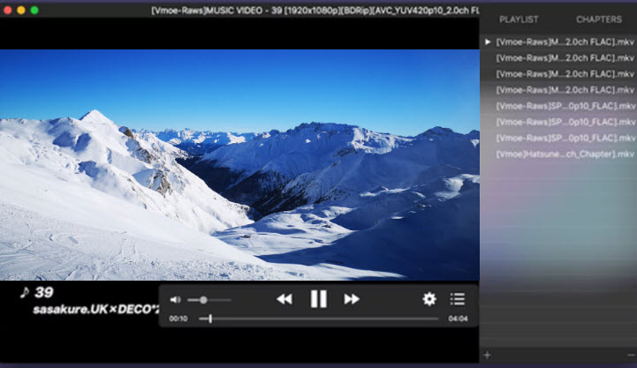Click the elapsed time 00:10
This screenshot has height=368, width=637.
pos(178,319)
